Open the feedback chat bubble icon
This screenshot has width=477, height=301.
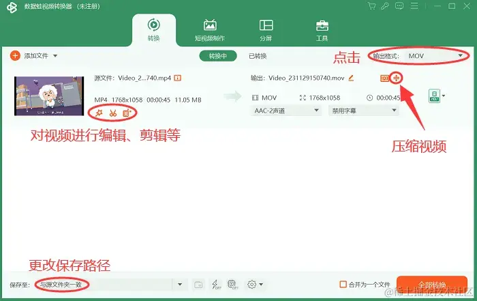(x=399, y=6)
